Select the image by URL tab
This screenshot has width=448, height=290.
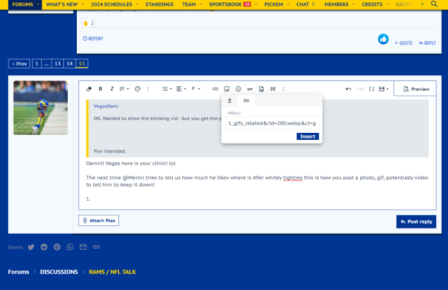point(246,101)
